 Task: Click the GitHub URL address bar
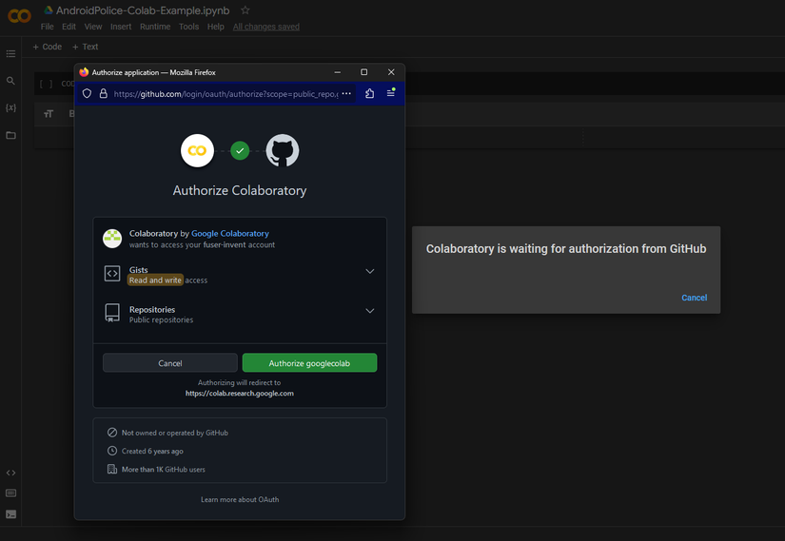[224, 94]
